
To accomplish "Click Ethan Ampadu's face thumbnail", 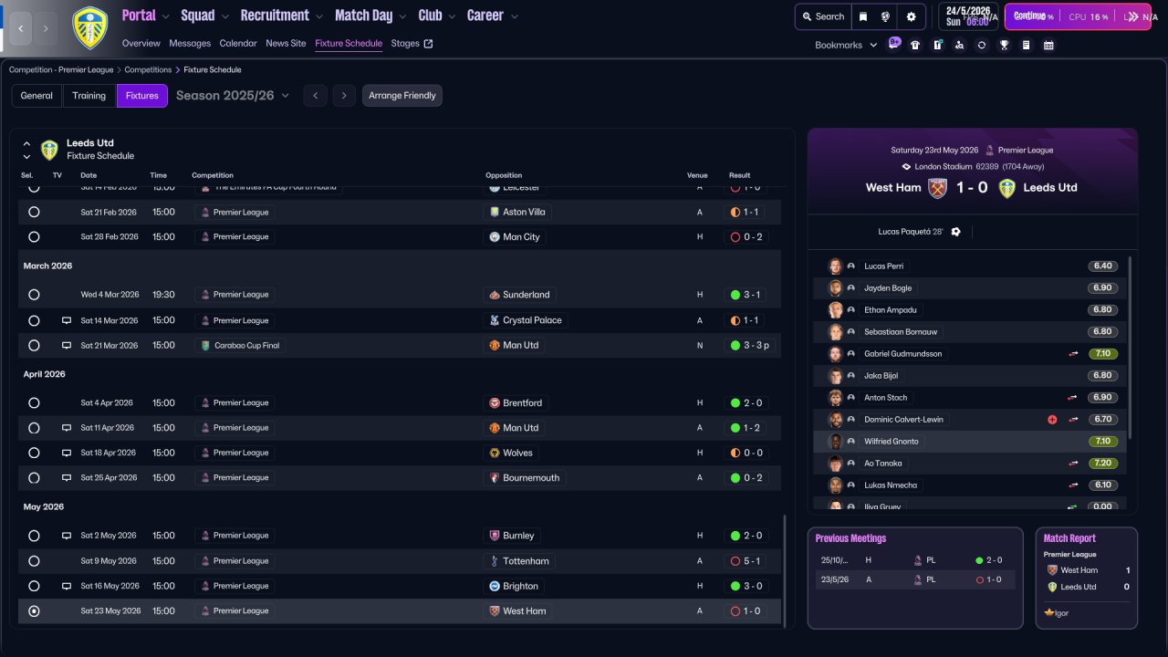I will pyautogui.click(x=835, y=310).
